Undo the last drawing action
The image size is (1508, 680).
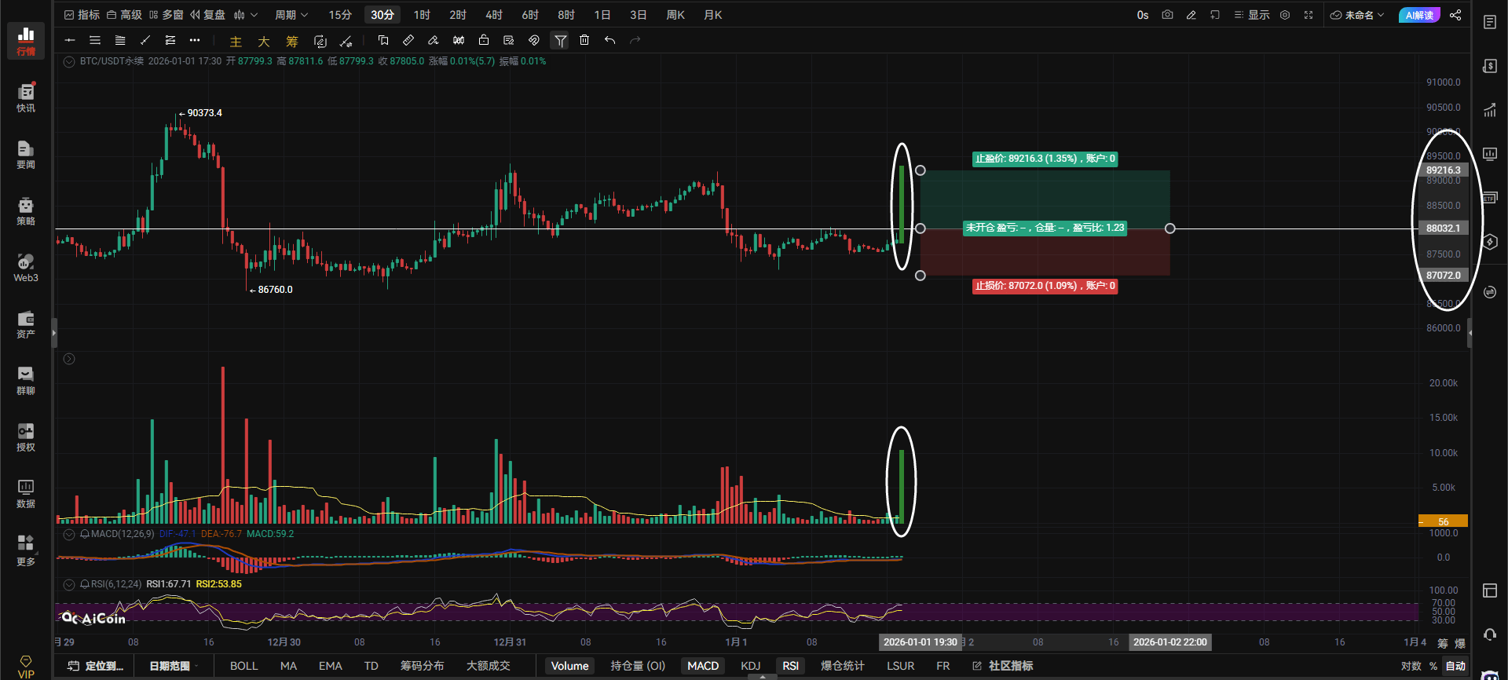point(609,40)
